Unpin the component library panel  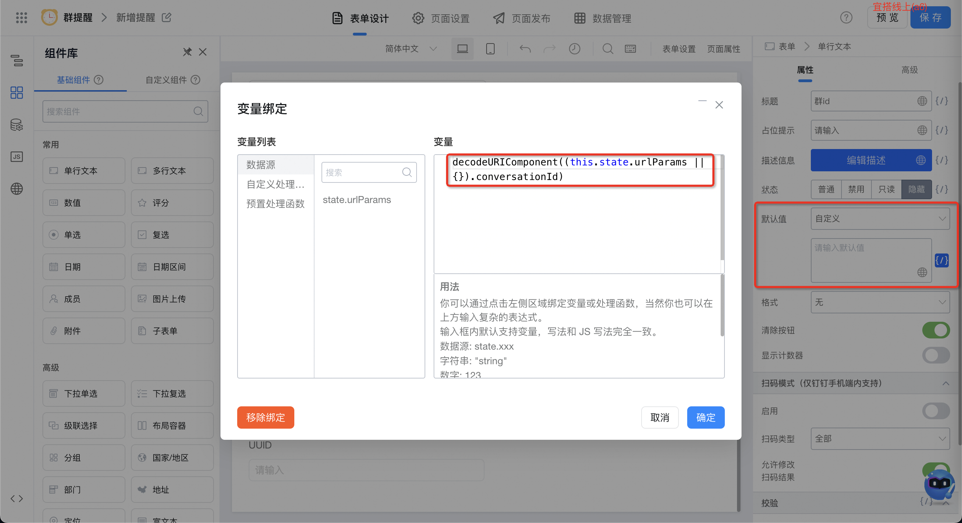187,52
